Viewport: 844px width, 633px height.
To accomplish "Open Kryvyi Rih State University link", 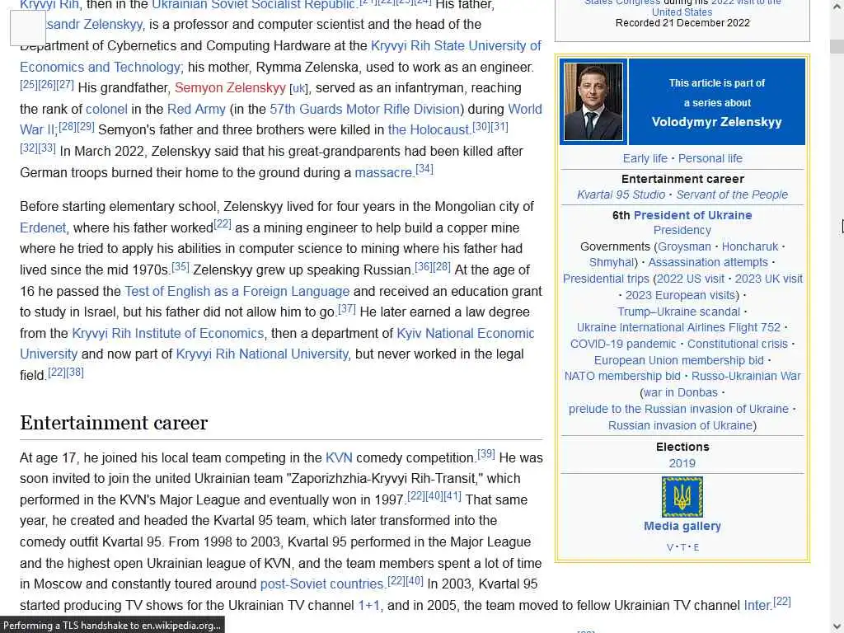I will 455,46.
